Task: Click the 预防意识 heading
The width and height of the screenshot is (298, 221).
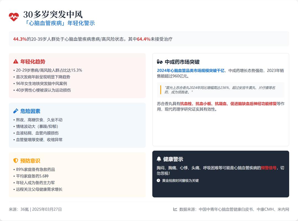Action: [30, 161]
